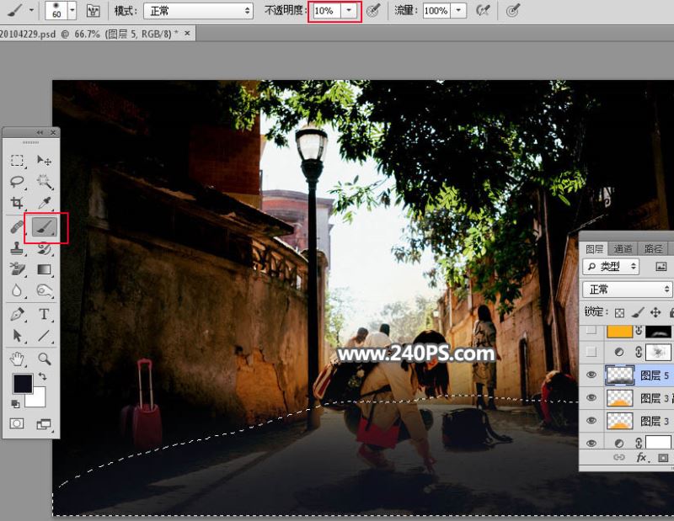Click the fx layer style button

[641, 458]
